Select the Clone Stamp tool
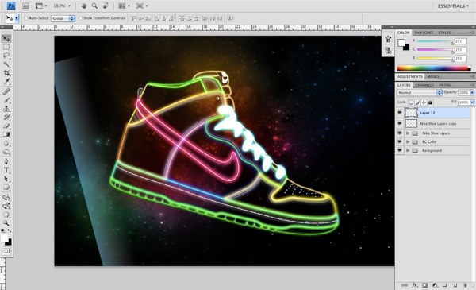This screenshot has width=476, height=290. tap(6, 109)
